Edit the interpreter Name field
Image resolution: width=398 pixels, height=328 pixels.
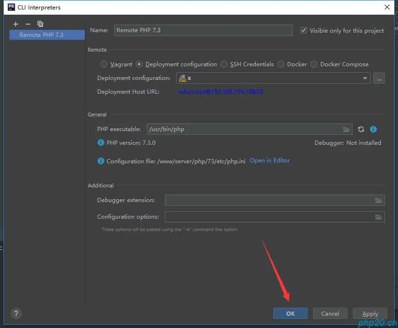click(x=203, y=30)
